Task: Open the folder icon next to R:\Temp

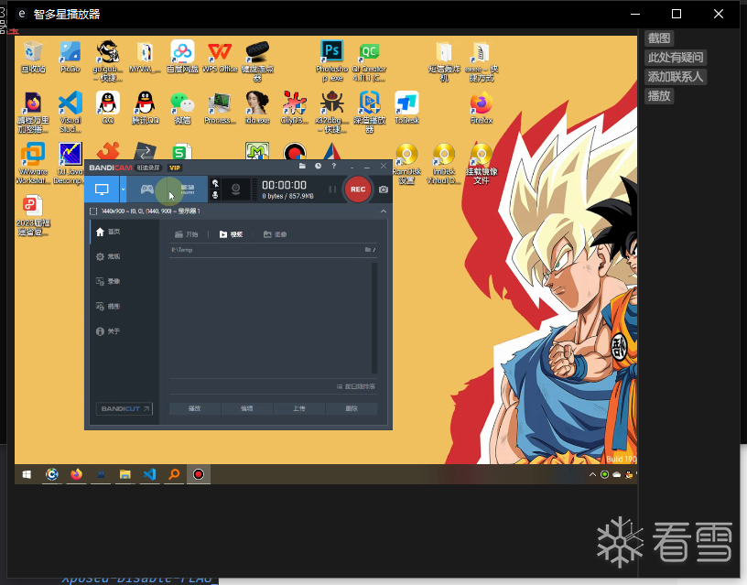Action: pos(368,250)
